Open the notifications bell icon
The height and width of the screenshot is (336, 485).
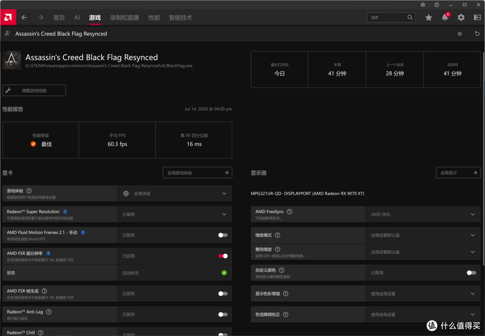click(445, 17)
